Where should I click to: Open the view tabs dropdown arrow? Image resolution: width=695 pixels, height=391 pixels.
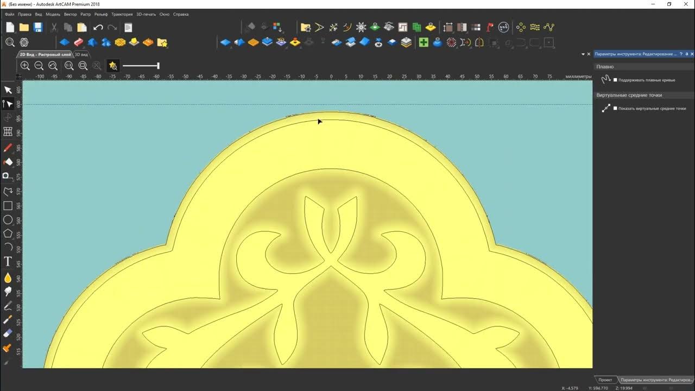583,54
